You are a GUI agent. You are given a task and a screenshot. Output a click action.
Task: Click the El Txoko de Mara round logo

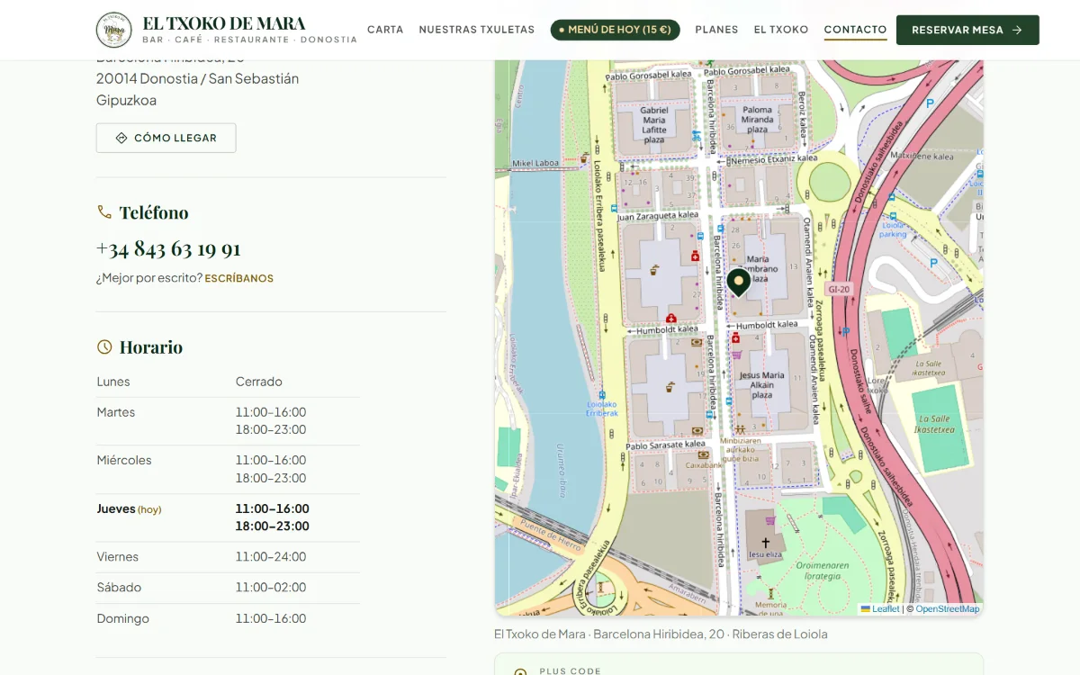114,30
